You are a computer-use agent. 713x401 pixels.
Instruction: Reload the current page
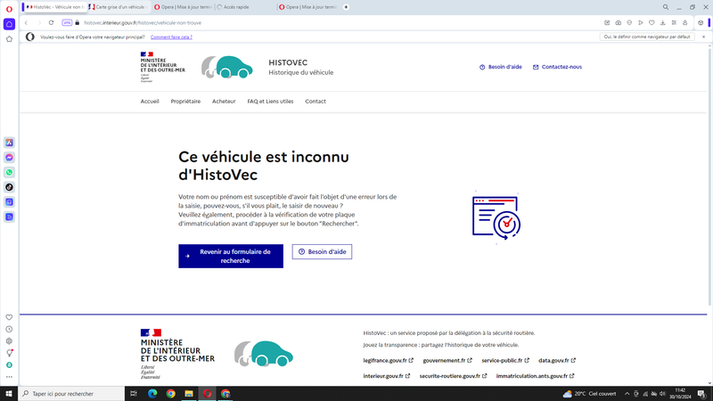tap(52, 23)
